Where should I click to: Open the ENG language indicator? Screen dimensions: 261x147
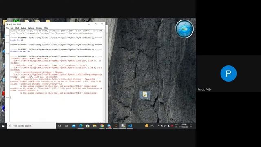pos(176,126)
